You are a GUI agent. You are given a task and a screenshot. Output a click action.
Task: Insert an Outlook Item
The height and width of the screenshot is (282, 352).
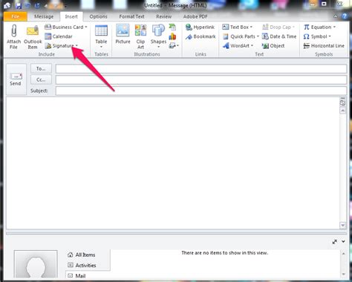(x=33, y=37)
